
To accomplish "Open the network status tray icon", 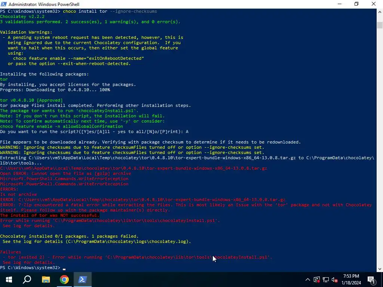I will [326, 280].
